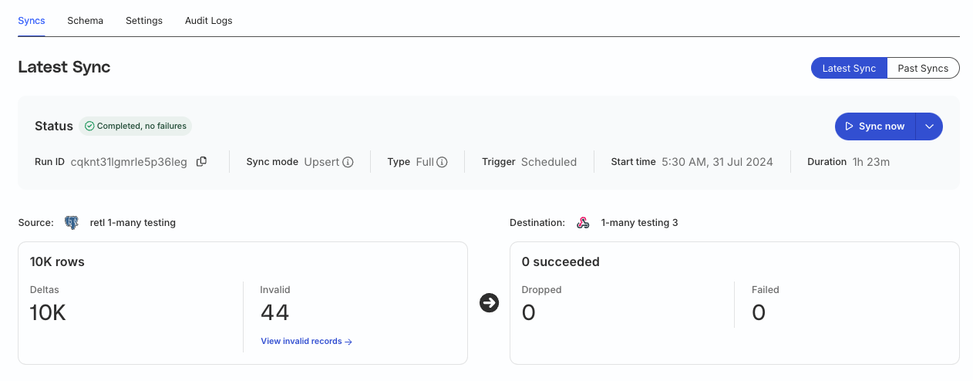Switch to Latest Sync view
This screenshot has height=381, width=973.
click(849, 68)
